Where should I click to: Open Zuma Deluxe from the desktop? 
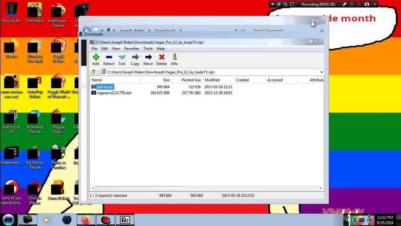[59, 190]
